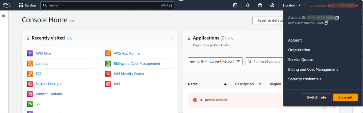Click the IAM Identity Center icon
This screenshot has width=363, height=113.
click(x=108, y=74)
